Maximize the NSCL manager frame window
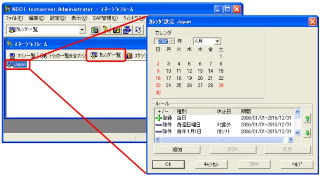 point(227,9)
